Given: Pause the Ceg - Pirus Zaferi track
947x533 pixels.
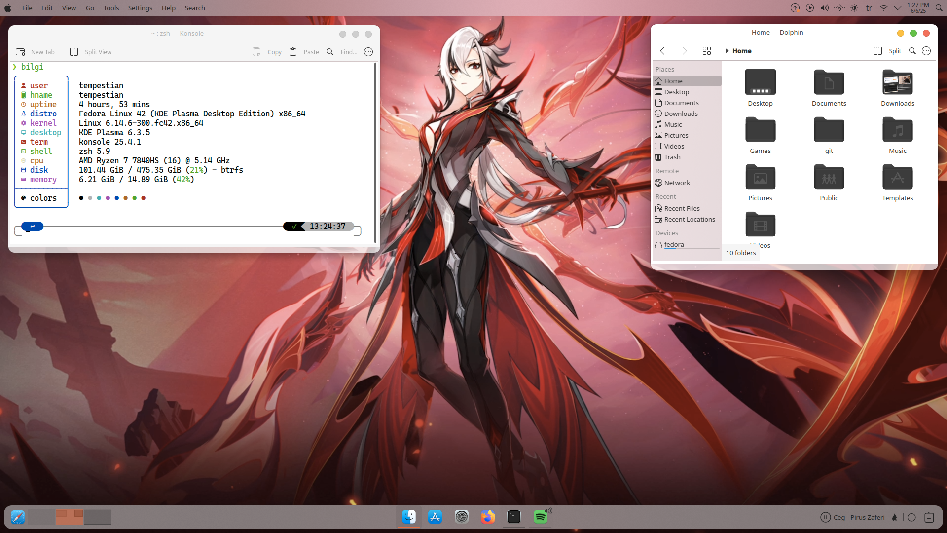Looking at the screenshot, I should tap(825, 517).
